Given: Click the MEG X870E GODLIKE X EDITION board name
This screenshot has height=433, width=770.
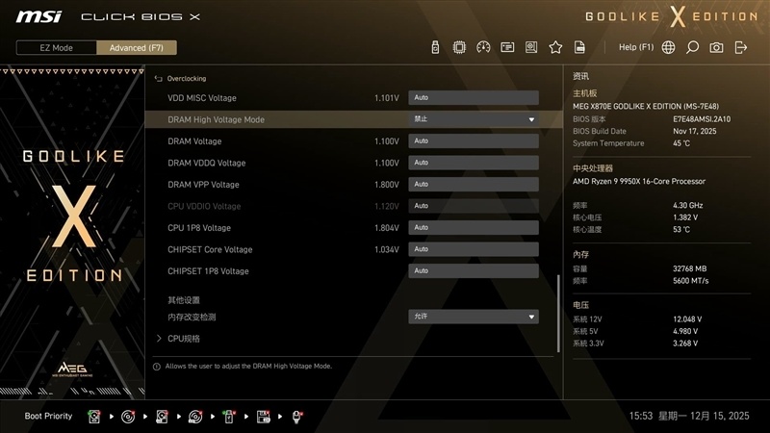Looking at the screenshot, I should coord(646,106).
